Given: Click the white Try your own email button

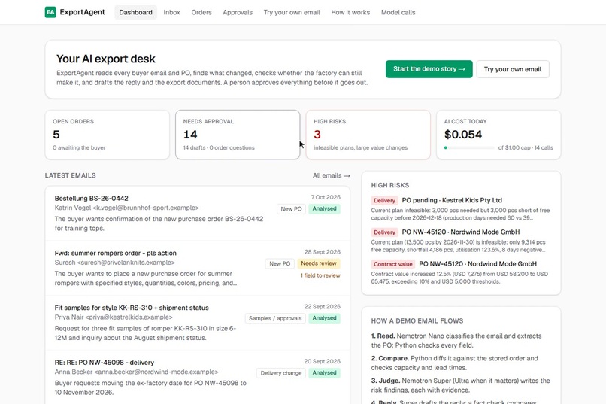Looking at the screenshot, I should pyautogui.click(x=513, y=69).
